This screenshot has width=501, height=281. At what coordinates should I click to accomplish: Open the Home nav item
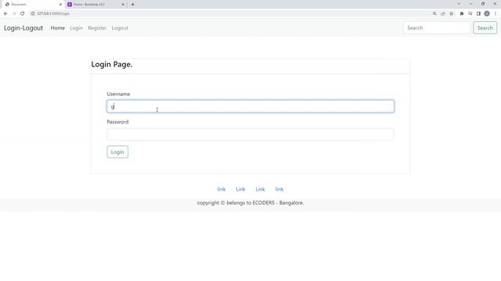coord(58,28)
